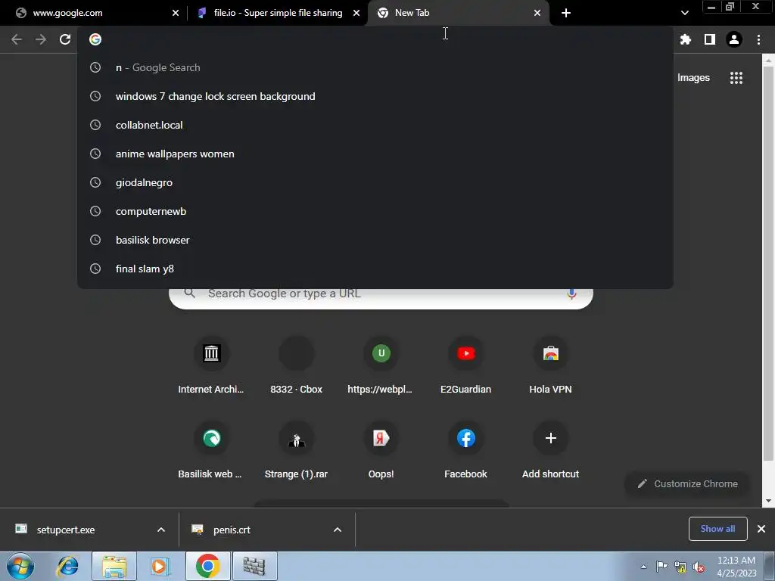Open the 8332 · Cbox shortcut
This screenshot has height=581, width=775.
[296, 365]
